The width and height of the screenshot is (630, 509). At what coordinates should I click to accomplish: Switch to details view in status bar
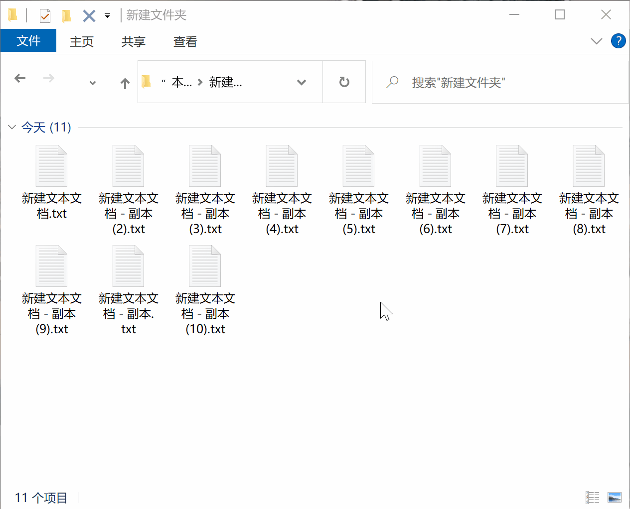pos(592,497)
